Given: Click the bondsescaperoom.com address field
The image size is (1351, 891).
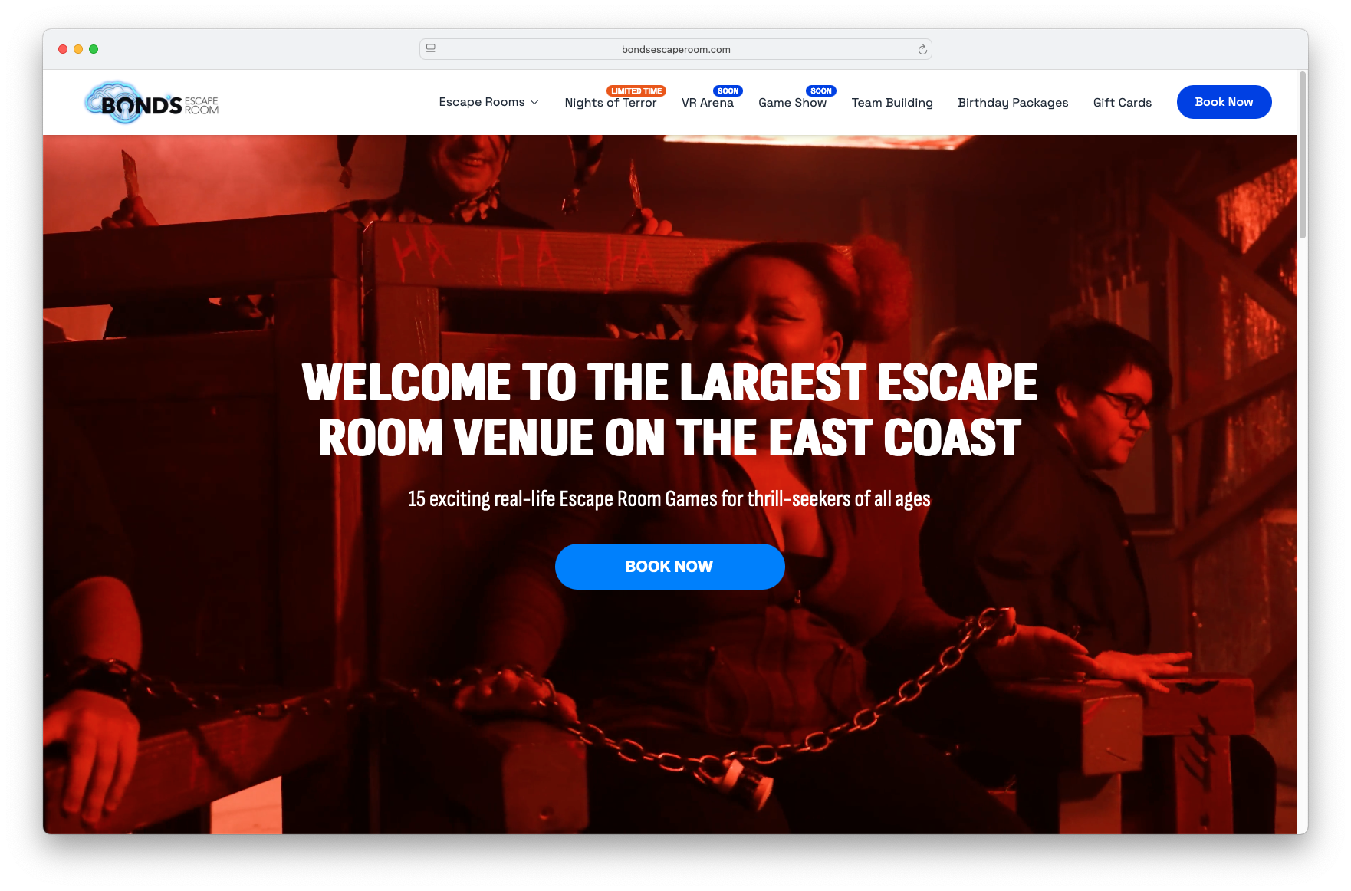Looking at the screenshot, I should tap(675, 49).
